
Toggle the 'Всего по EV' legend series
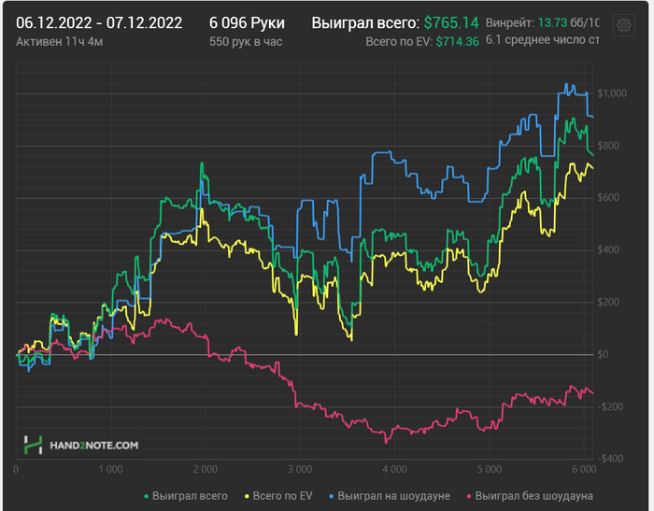tap(278, 496)
